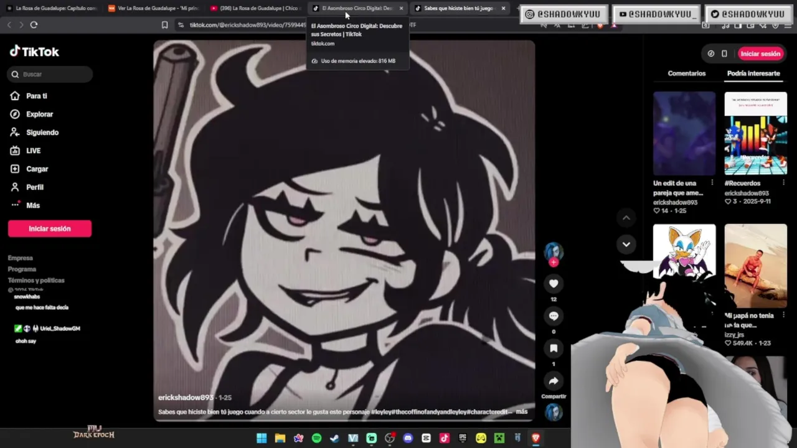797x448 pixels.
Task: Open Discord from the taskbar
Action: [408, 438]
